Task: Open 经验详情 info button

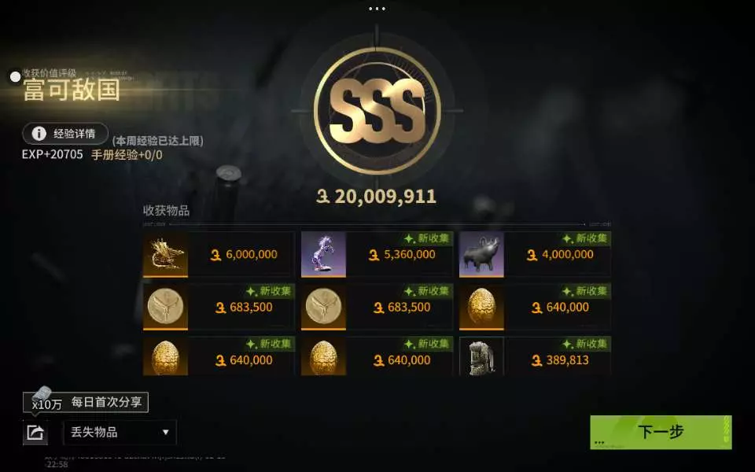Action: (x=65, y=134)
